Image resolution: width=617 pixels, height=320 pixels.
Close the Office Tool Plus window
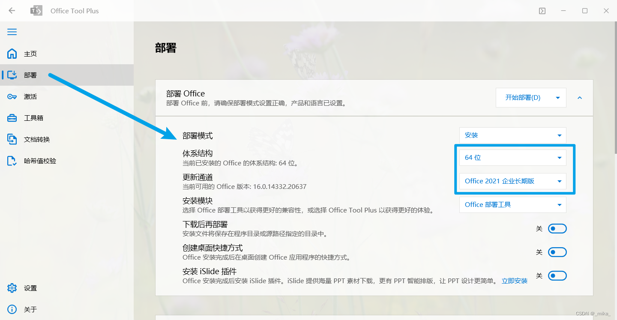tap(606, 11)
